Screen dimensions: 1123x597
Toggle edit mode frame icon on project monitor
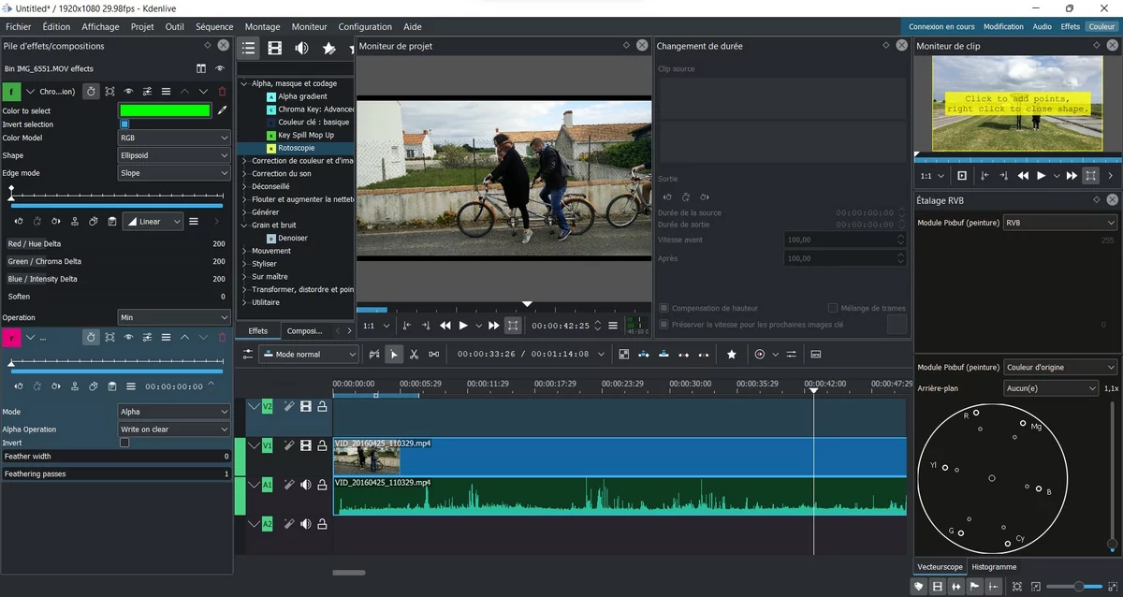click(513, 326)
